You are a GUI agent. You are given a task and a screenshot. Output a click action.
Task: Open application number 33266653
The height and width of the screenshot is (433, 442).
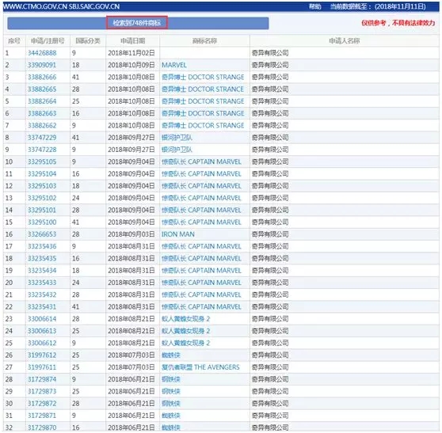click(42, 234)
